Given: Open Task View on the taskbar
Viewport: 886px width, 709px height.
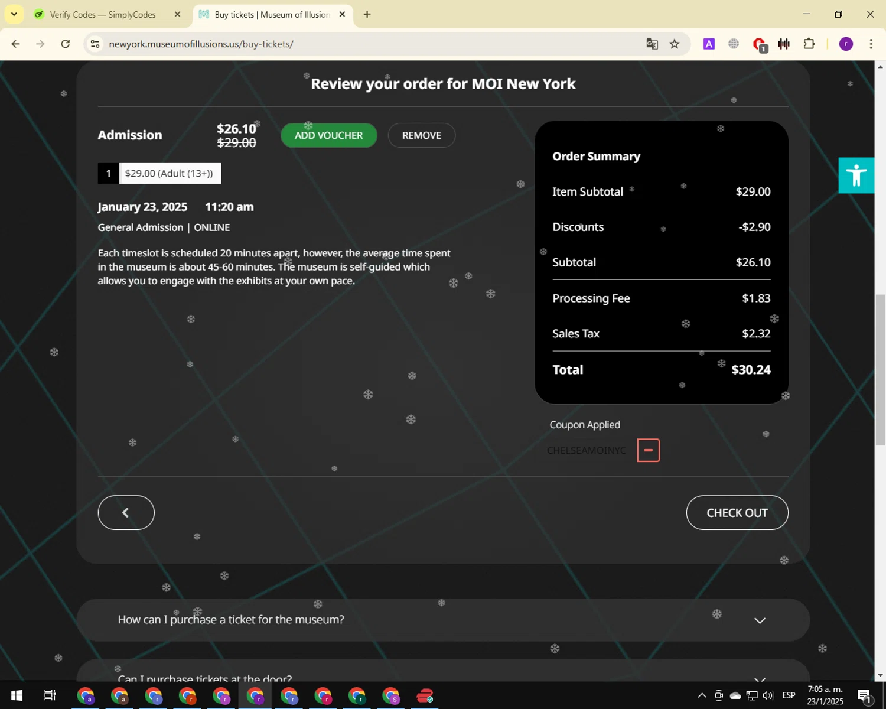Looking at the screenshot, I should click(x=50, y=695).
